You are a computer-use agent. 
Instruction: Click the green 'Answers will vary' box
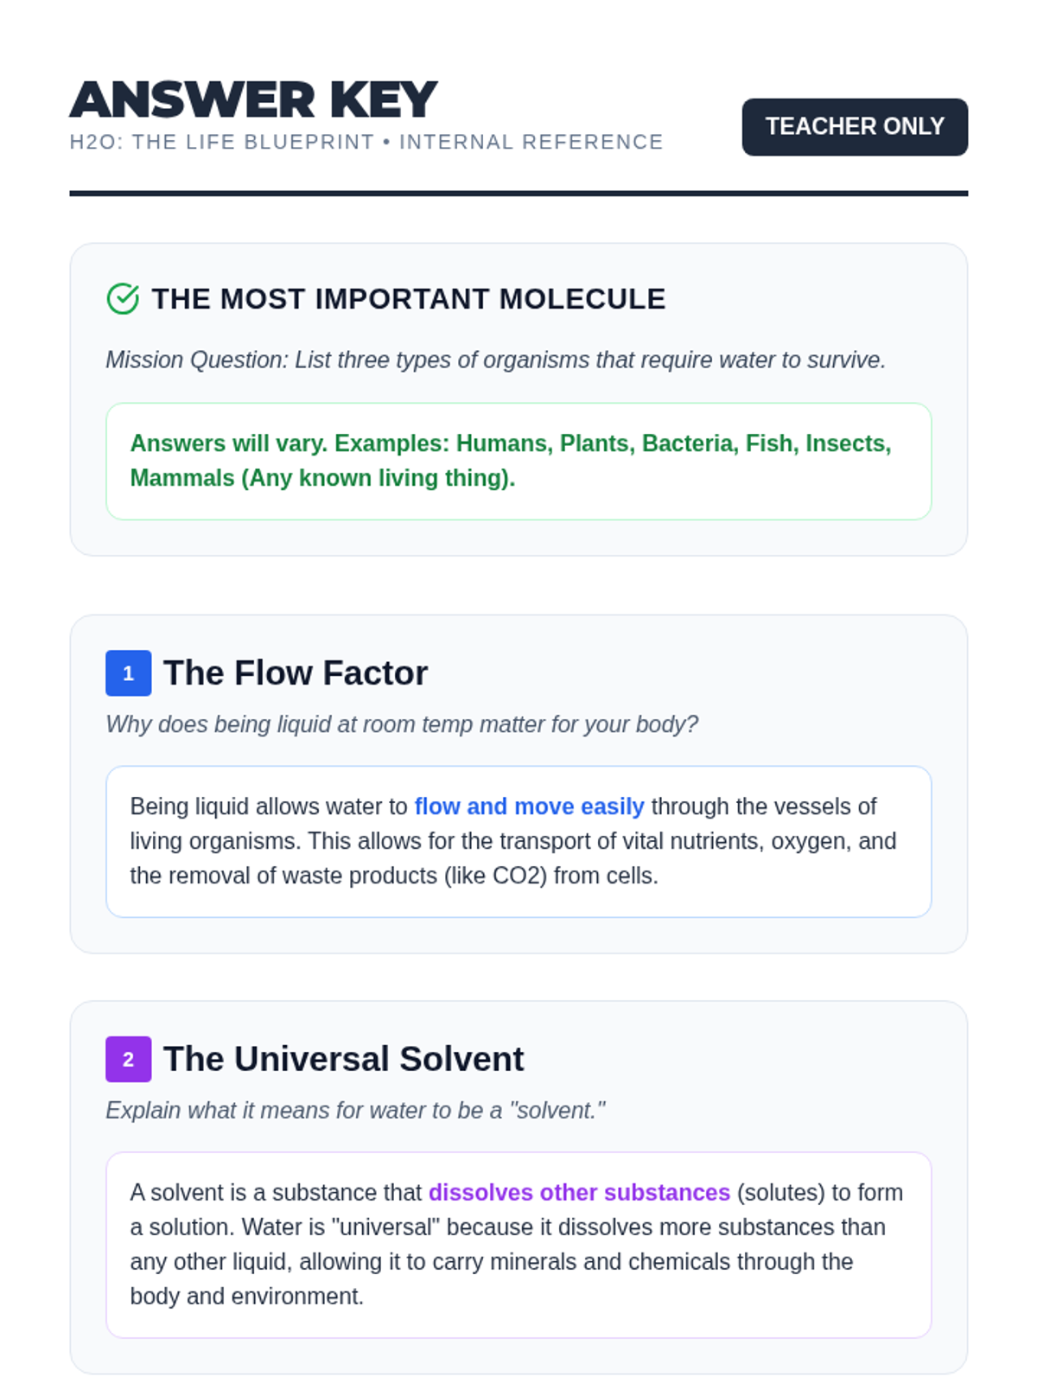pyautogui.click(x=518, y=461)
